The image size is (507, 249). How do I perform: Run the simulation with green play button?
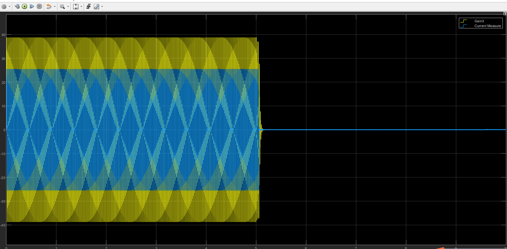[24, 6]
